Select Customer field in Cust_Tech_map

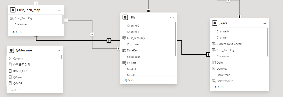click(21, 24)
